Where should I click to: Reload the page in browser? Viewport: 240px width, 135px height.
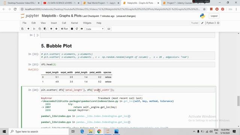pyautogui.click(x=15, y=9)
